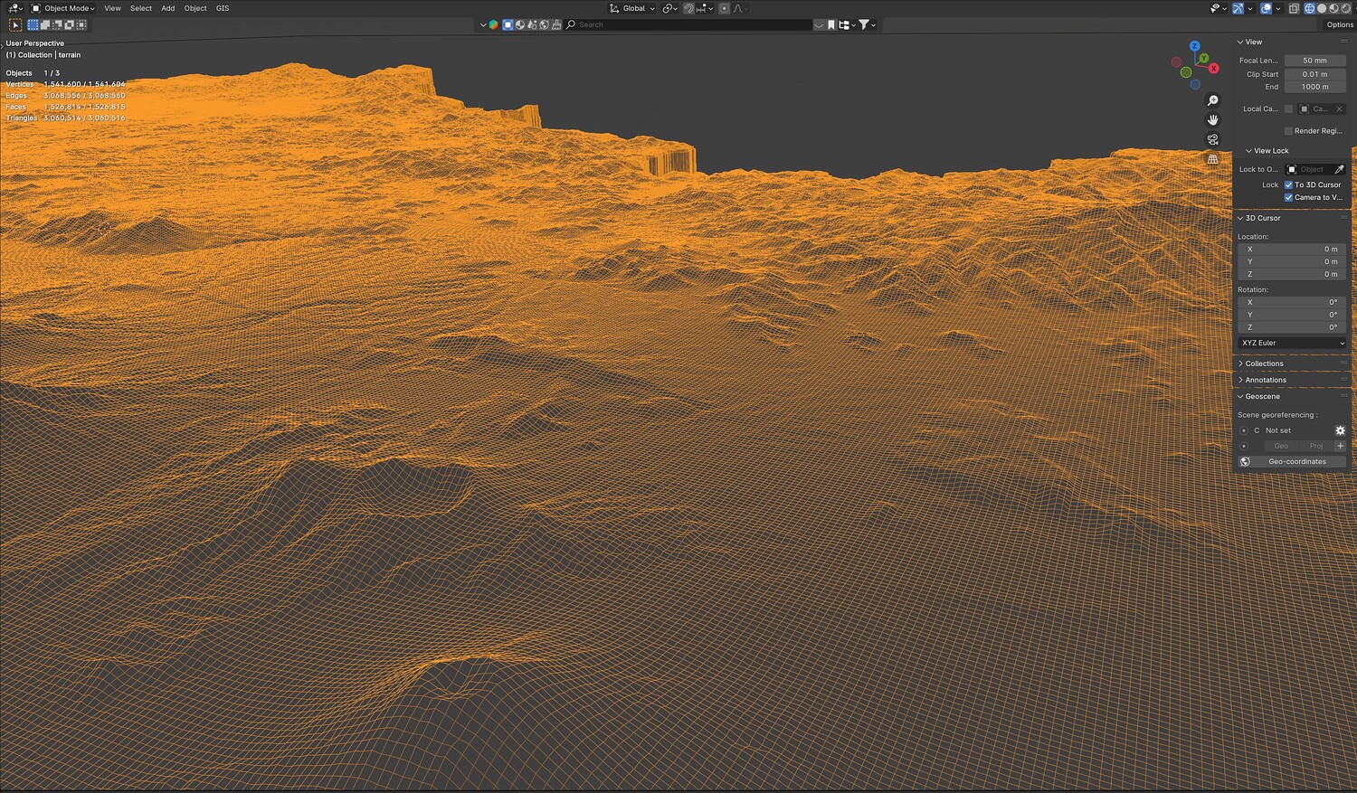
Task: Click the green Y axis gizmo handle
Action: pos(1204,58)
